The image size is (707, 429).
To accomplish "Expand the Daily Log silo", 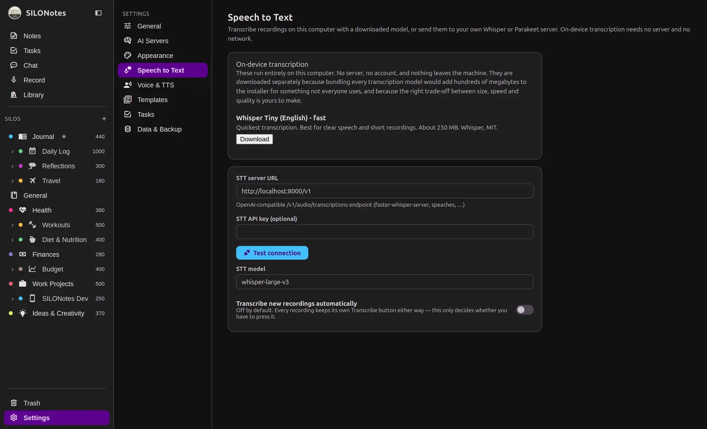I will point(12,151).
